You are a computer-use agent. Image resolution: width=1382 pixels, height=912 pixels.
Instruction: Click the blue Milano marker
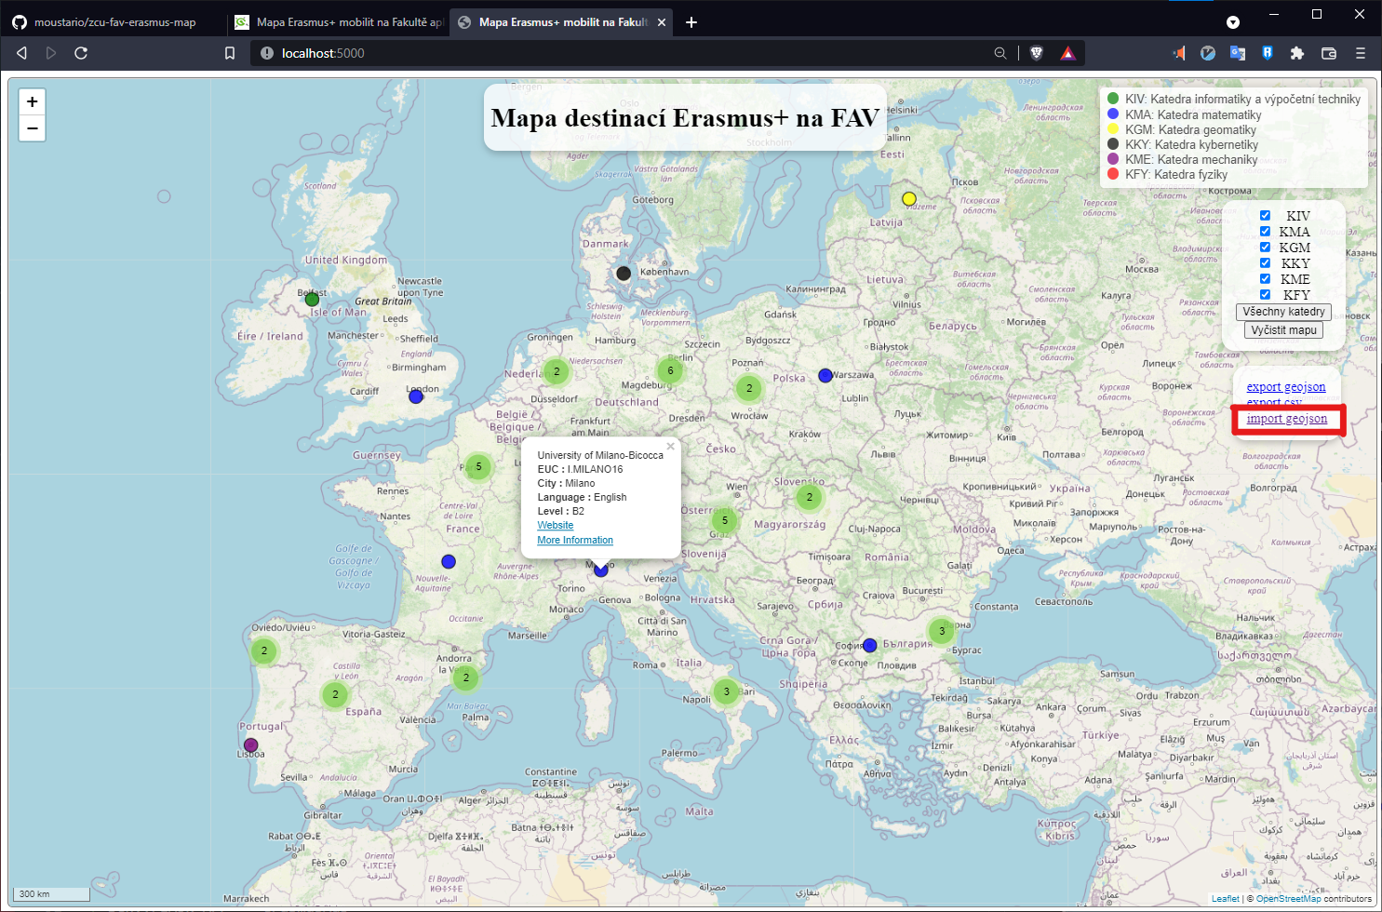(x=601, y=570)
